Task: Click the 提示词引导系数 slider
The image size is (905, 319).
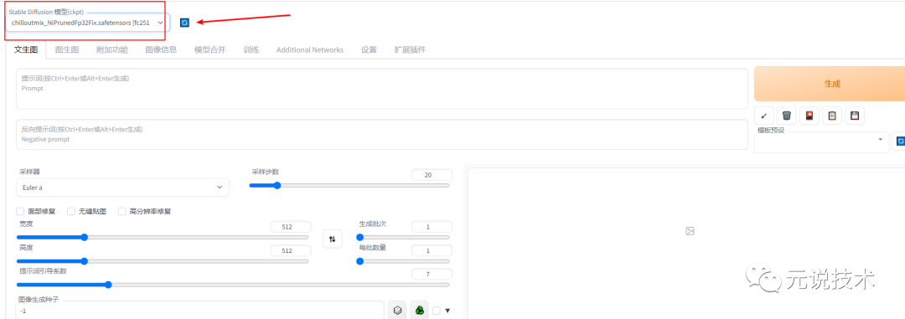Action: [x=233, y=285]
